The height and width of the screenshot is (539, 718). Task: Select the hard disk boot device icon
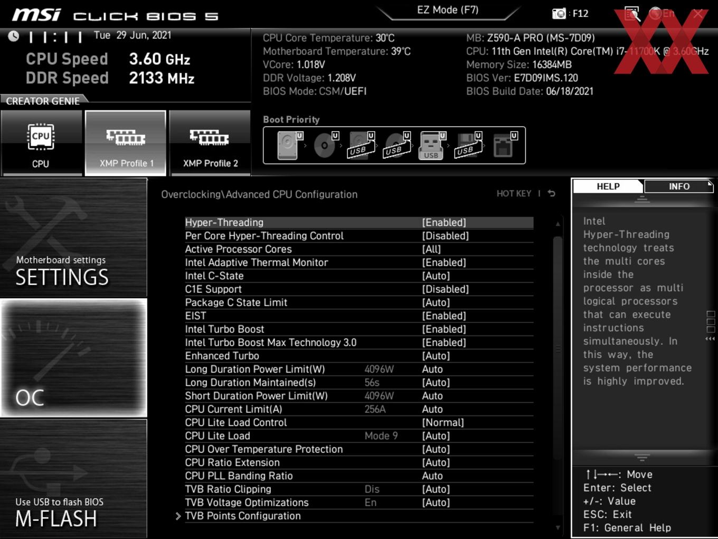click(x=289, y=145)
